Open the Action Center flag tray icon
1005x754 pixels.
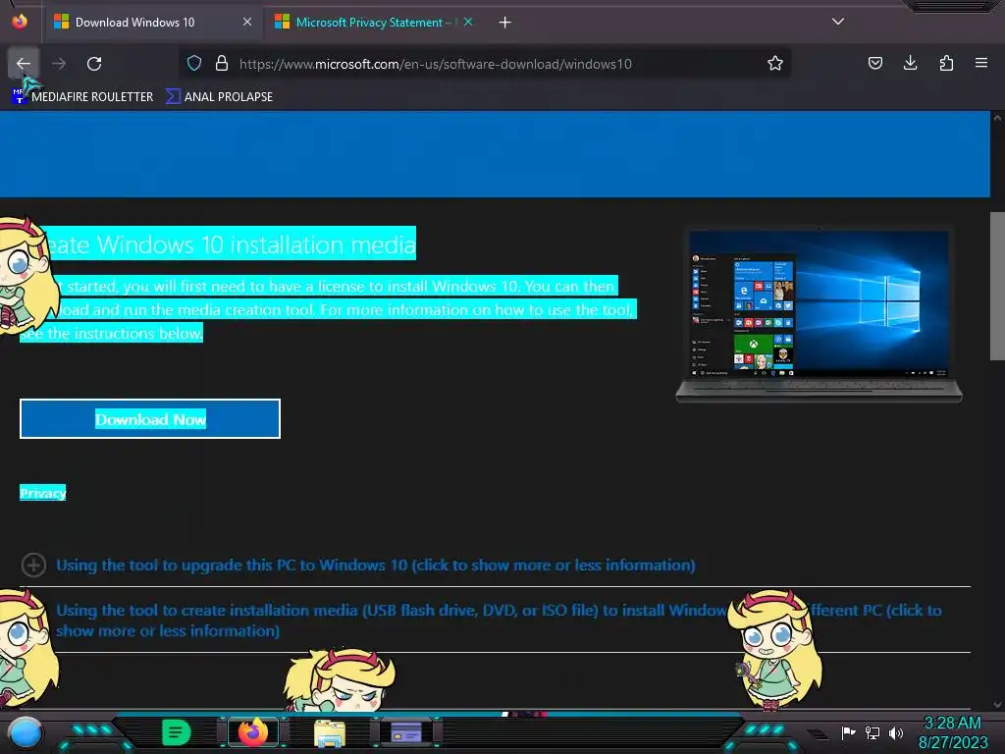click(848, 732)
